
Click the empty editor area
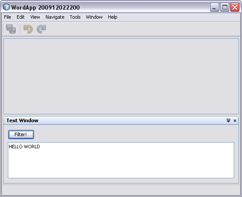coord(121,76)
